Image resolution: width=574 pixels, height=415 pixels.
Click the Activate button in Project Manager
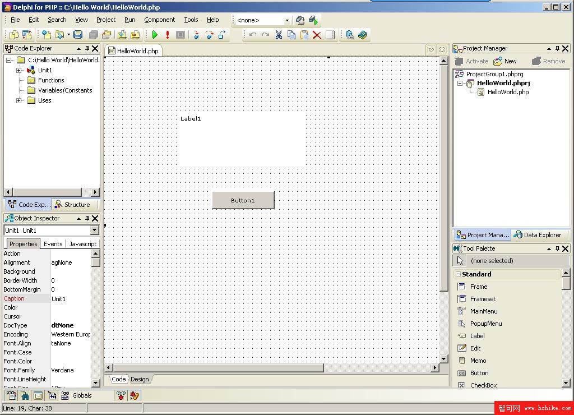point(471,61)
